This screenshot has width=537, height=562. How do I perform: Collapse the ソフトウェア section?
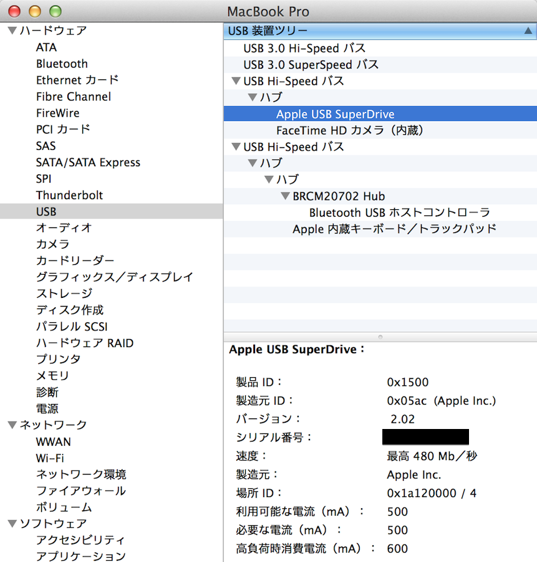click(11, 523)
